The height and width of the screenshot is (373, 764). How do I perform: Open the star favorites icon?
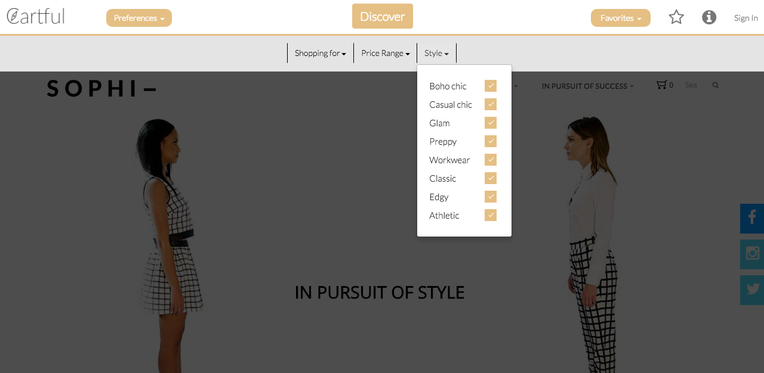click(x=676, y=17)
